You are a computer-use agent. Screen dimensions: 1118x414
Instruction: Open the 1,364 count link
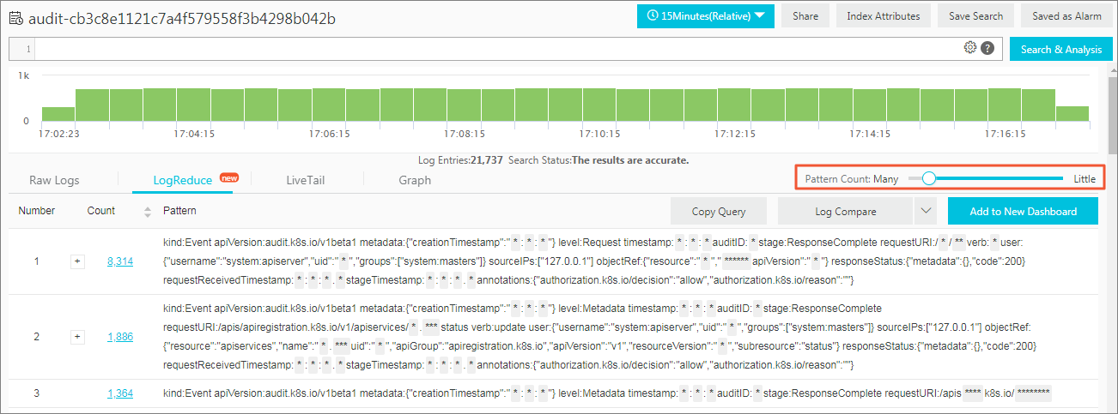coord(120,393)
